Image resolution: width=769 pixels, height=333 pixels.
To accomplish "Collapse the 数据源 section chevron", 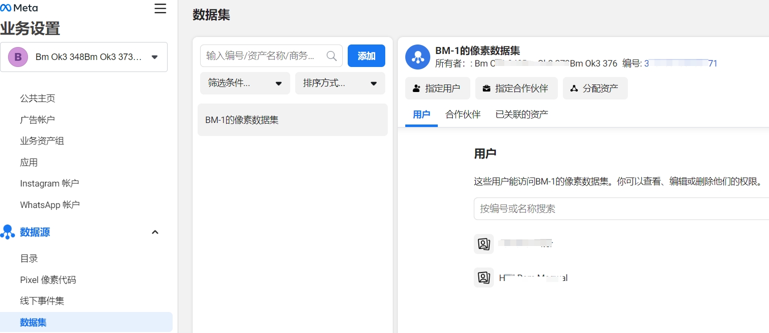I will (155, 232).
